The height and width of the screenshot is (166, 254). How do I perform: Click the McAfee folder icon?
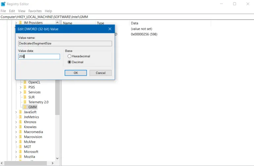pos(21,142)
